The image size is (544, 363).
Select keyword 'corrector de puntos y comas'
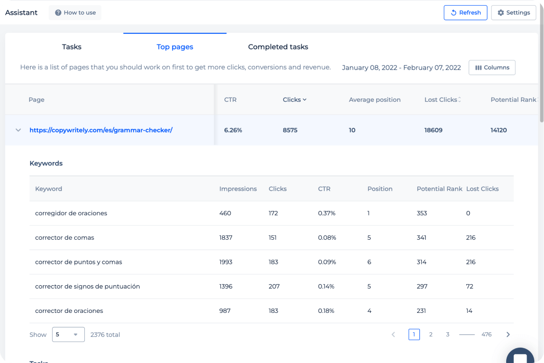click(x=78, y=262)
